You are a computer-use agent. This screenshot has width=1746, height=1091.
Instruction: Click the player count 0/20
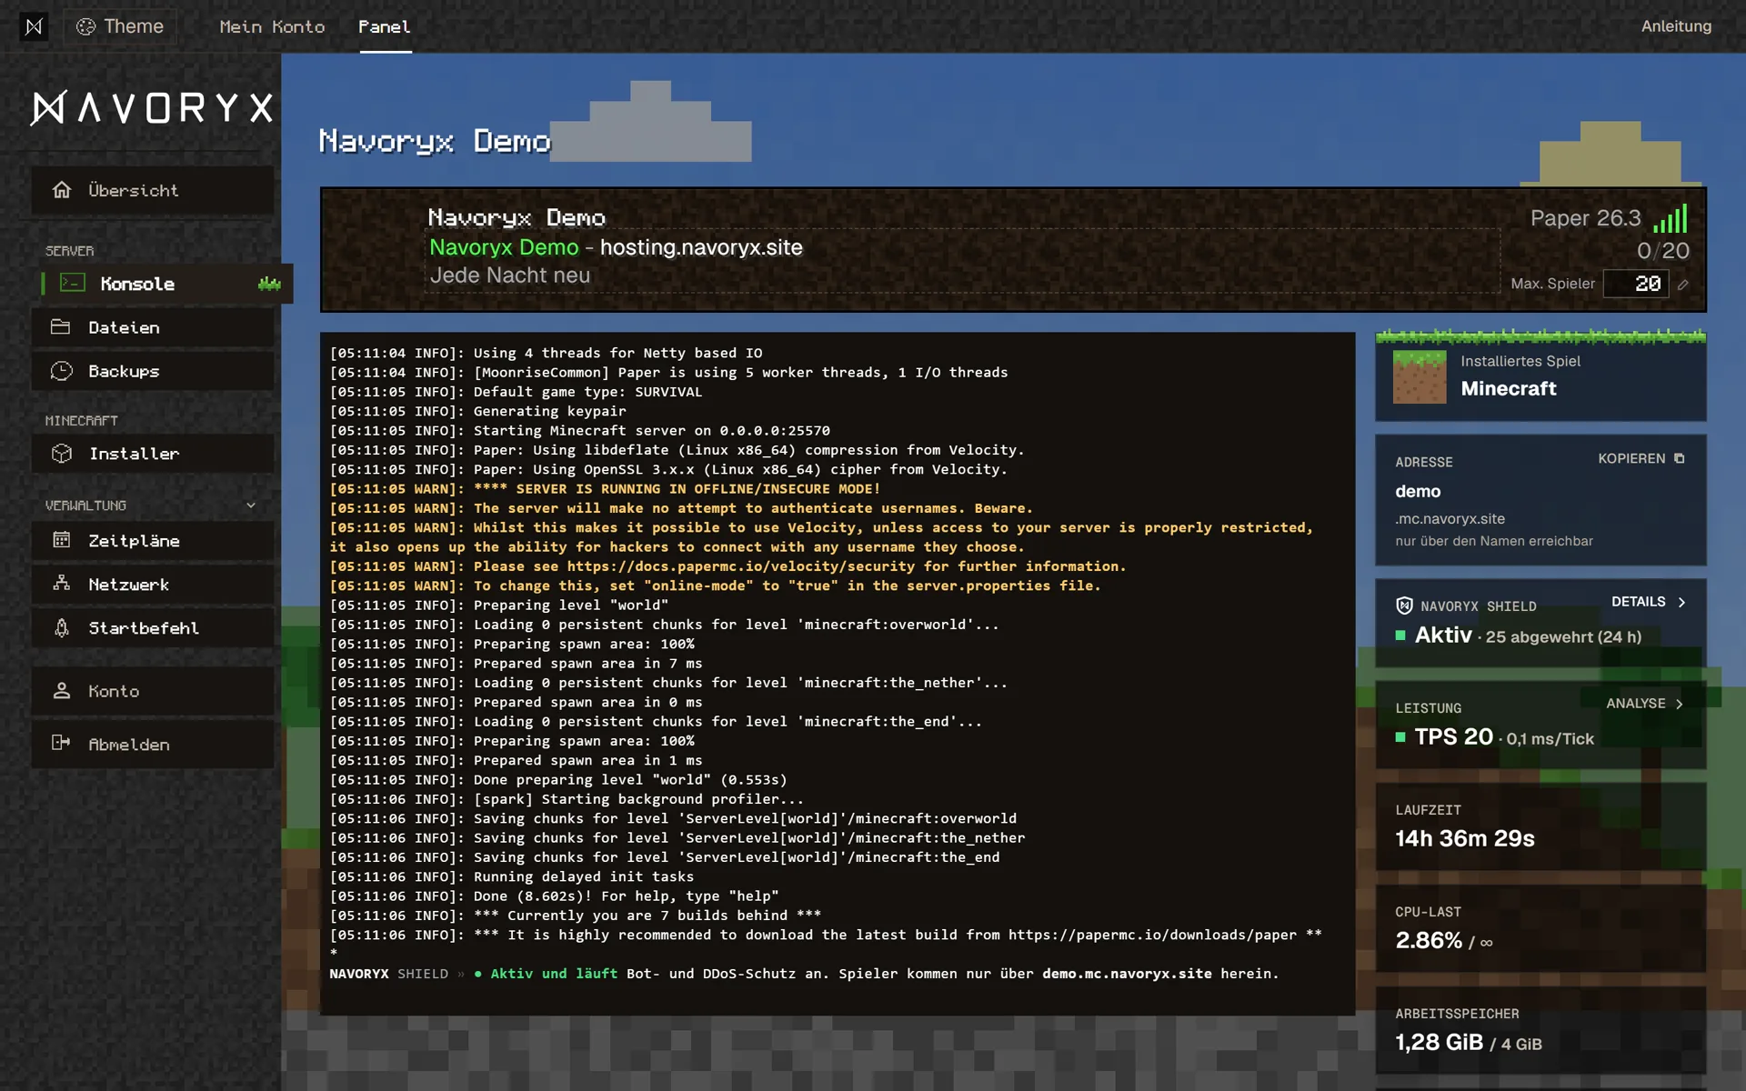point(1663,251)
